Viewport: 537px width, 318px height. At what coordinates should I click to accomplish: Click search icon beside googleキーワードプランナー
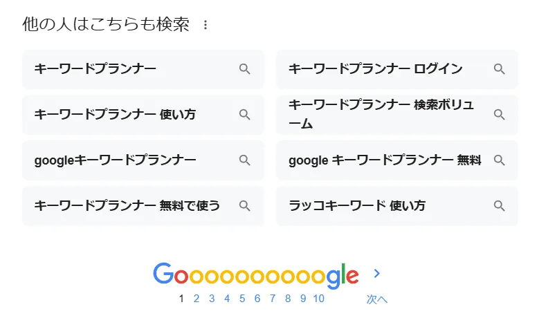[244, 160]
